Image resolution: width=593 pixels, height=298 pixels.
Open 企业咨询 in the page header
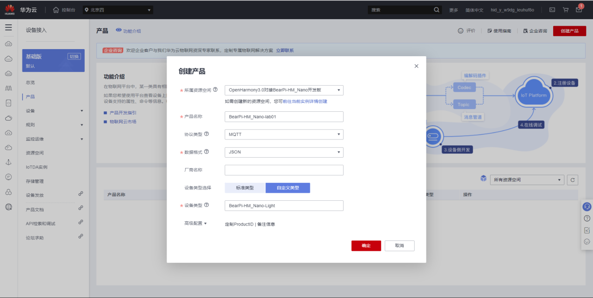tap(535, 31)
